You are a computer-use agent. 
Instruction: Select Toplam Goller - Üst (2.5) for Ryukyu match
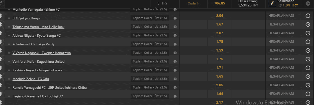[x=150, y=18]
